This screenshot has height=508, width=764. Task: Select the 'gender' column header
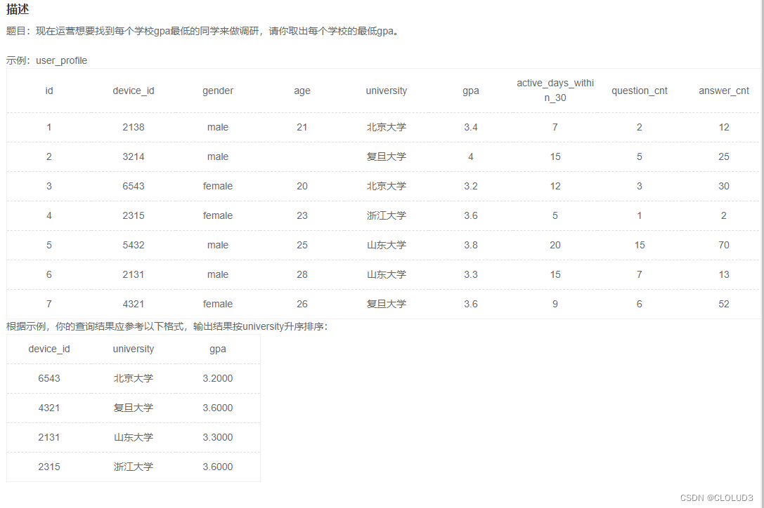point(218,91)
